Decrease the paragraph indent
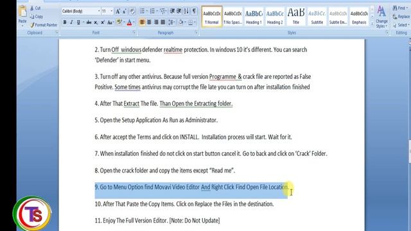This screenshot has height=231, width=411. coord(173,11)
